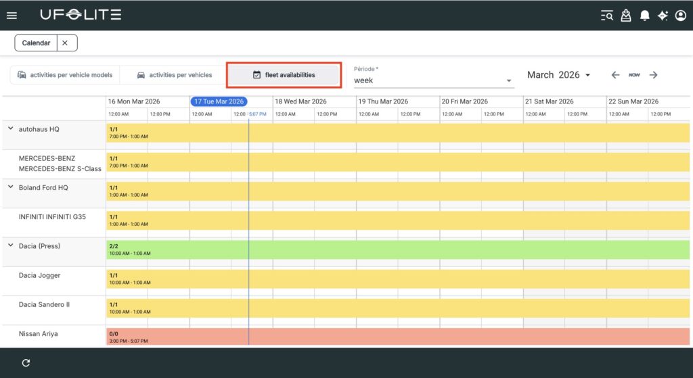Select the fleet availabilities view
Screen dimensions: 693x378
pos(284,75)
